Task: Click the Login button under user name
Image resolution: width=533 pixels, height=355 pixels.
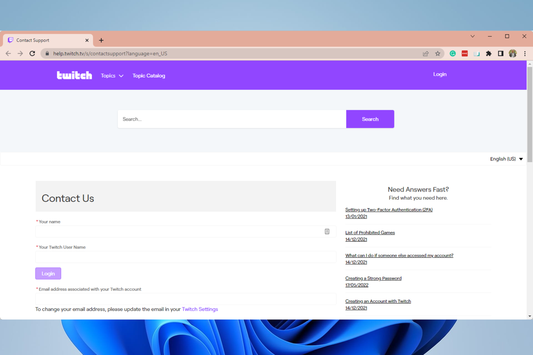Action: point(48,273)
